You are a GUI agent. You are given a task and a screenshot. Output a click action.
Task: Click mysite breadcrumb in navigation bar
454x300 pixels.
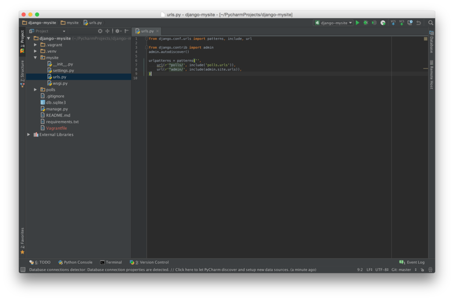click(70, 23)
